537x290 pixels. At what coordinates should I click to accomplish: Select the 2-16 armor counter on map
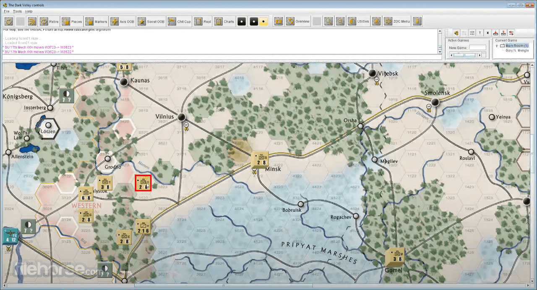pos(143,227)
